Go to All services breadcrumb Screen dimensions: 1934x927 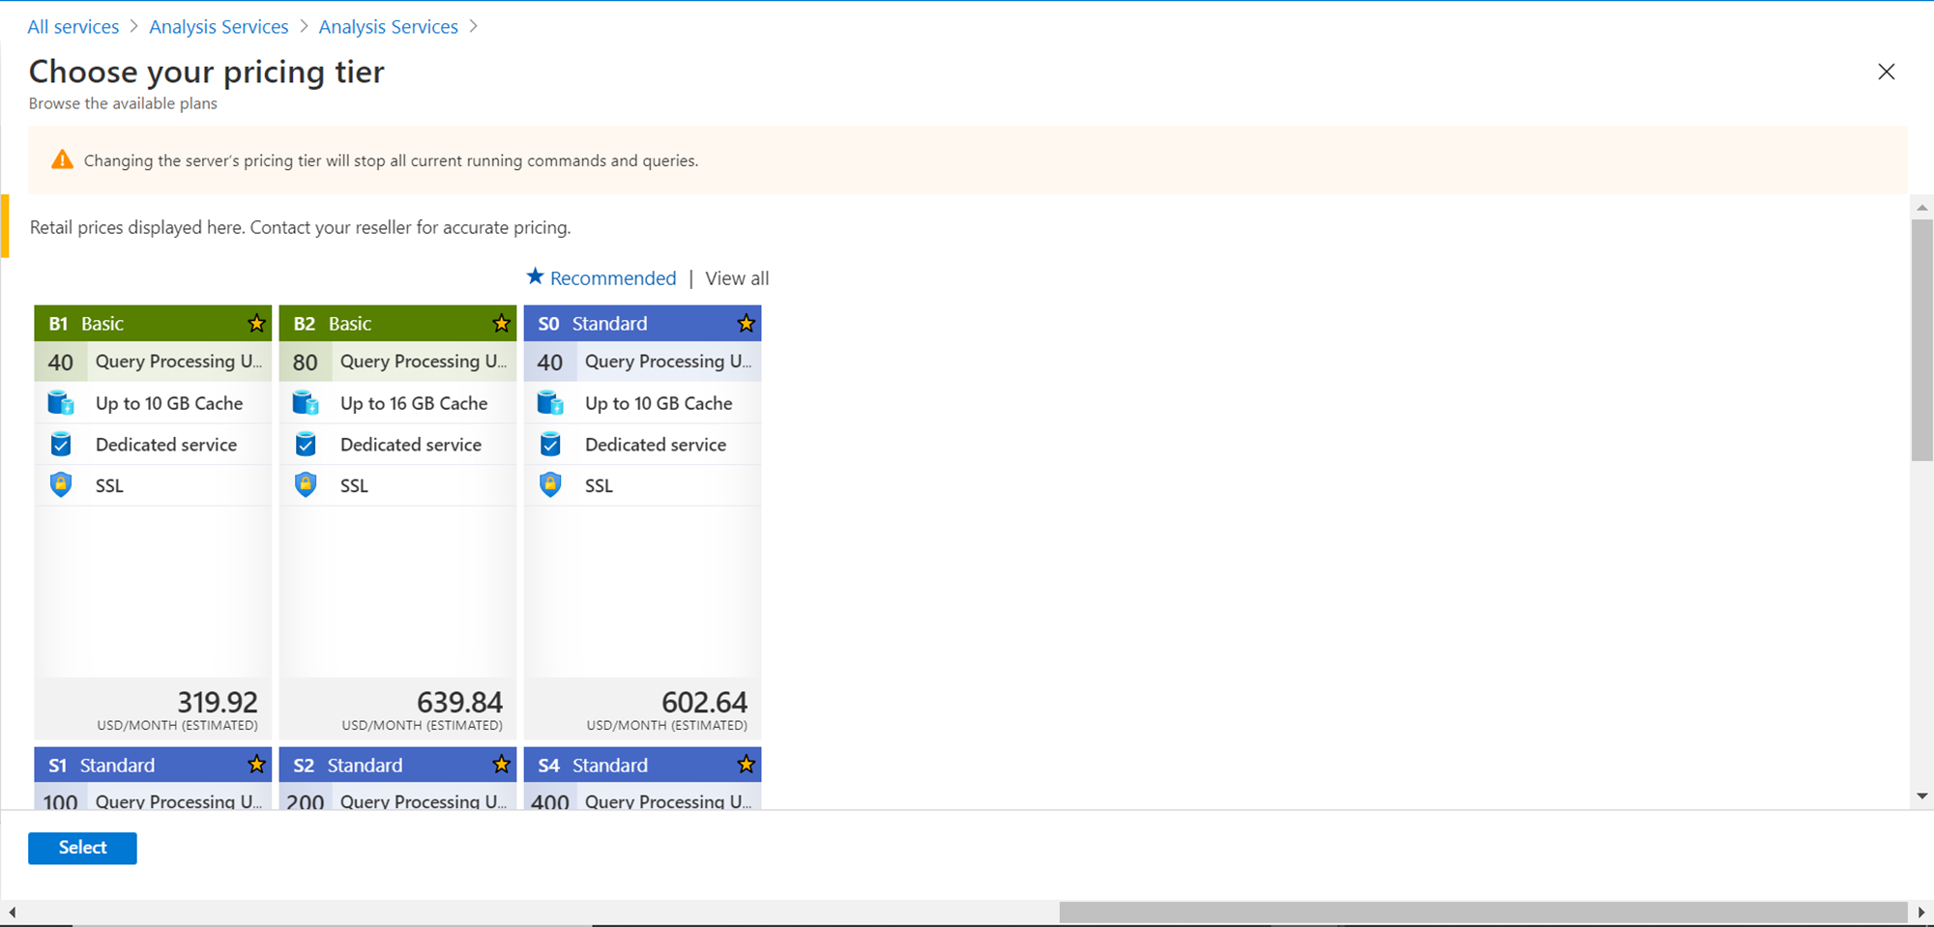[73, 27]
